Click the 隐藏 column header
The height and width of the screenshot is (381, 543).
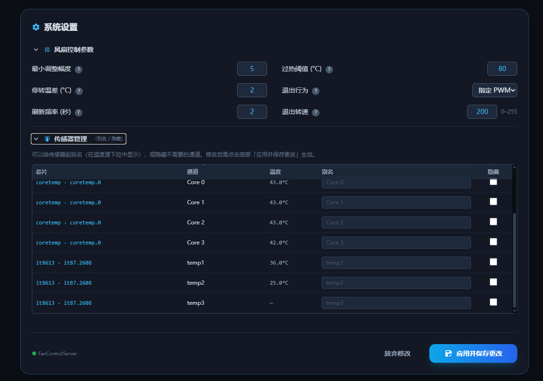click(493, 172)
